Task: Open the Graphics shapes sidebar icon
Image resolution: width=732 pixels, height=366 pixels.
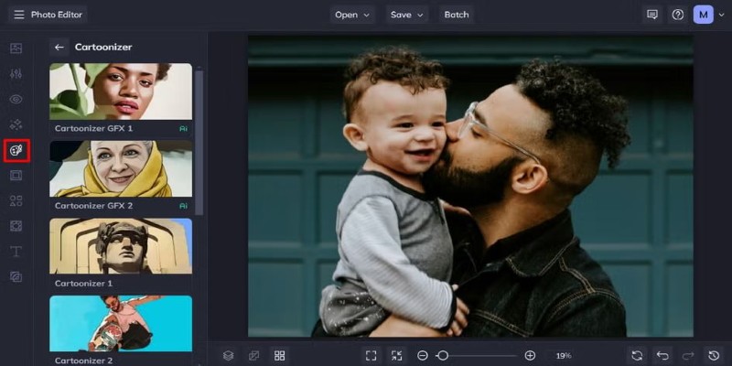Action: 16,200
